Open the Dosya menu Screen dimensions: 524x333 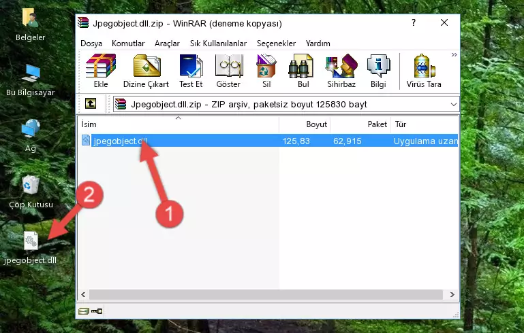(91, 43)
